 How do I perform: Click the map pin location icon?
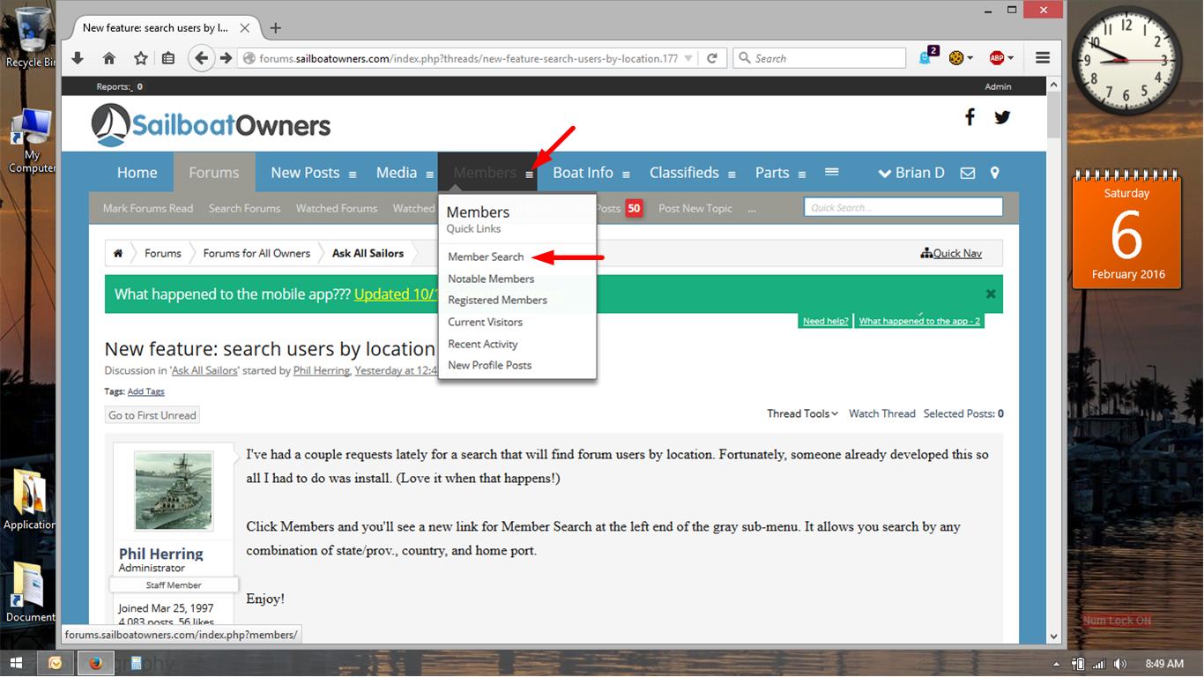coord(995,173)
